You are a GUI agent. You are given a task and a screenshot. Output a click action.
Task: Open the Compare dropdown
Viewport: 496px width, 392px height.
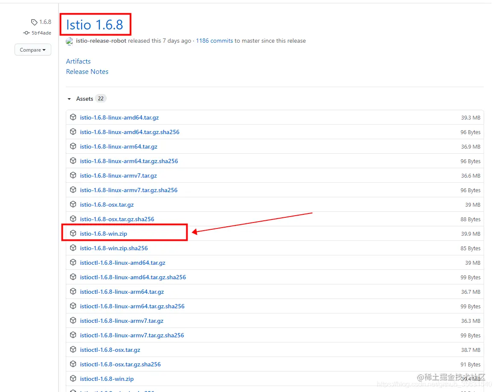pos(32,50)
